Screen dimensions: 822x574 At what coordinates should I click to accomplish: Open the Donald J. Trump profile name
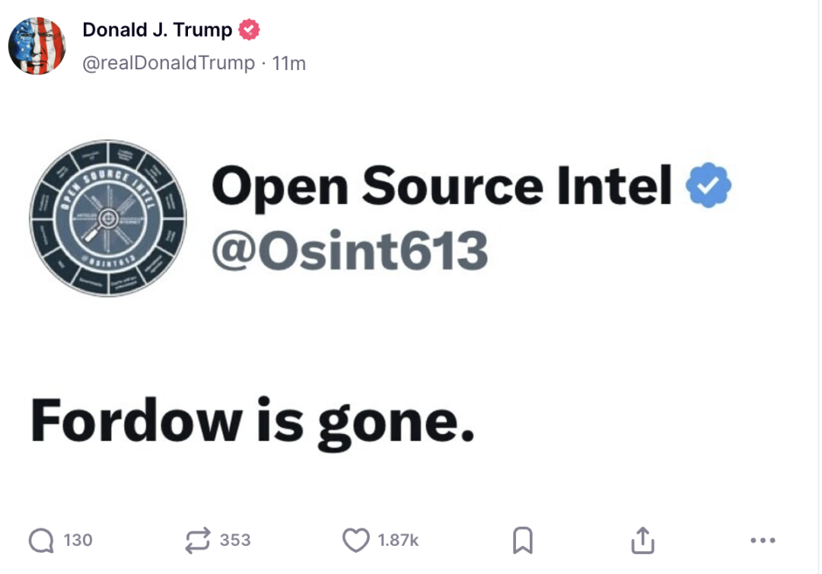coord(157,30)
